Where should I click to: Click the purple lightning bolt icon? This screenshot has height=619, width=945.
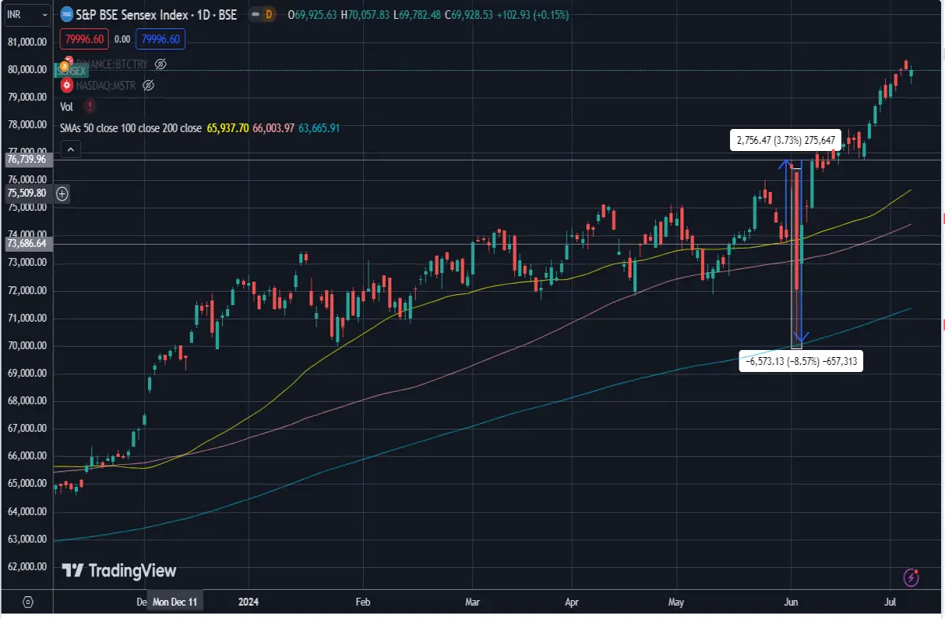point(912,578)
